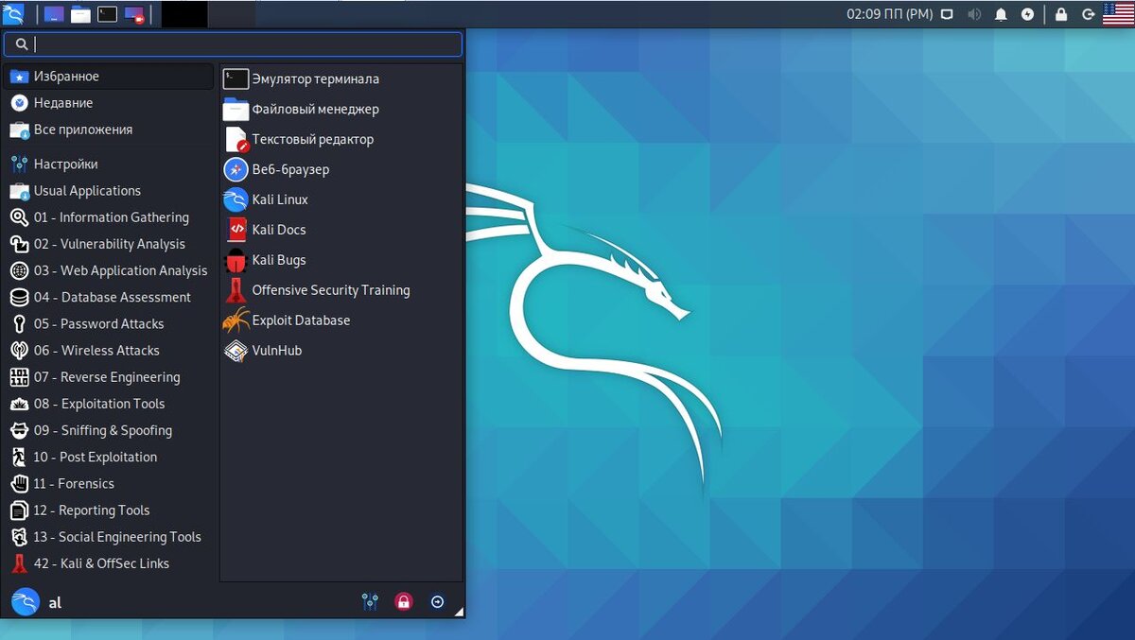Lock screen using red padlock button
The image size is (1135, 640).
404,601
